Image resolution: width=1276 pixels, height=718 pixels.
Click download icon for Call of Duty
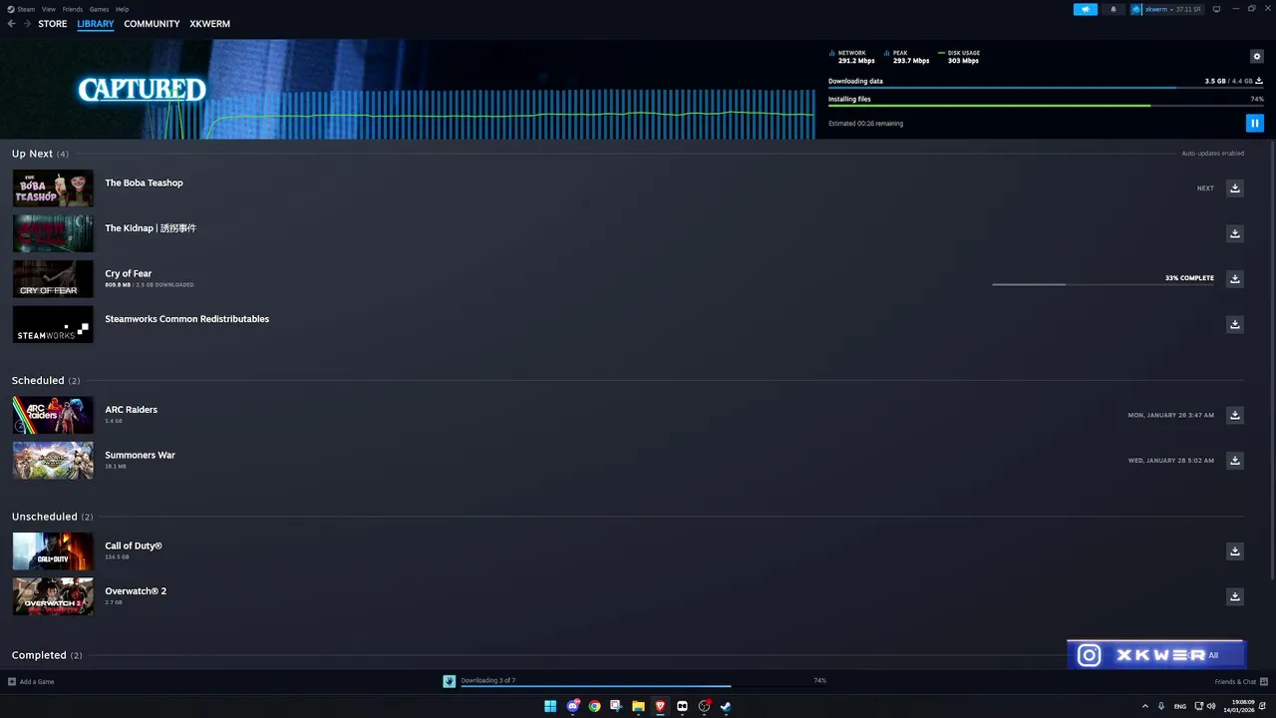(1235, 551)
